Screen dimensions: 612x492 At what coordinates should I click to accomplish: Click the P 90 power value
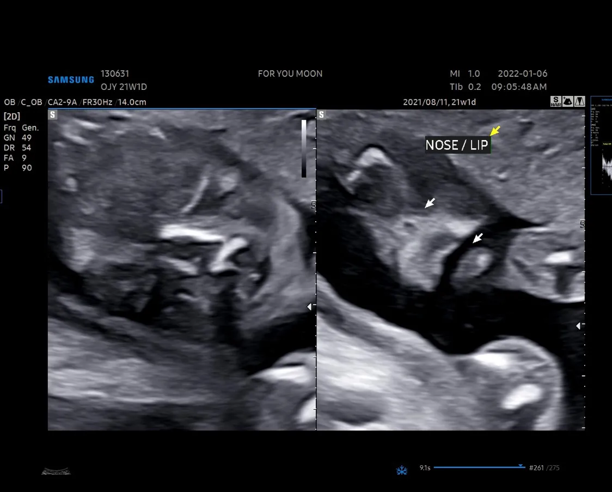tap(17, 168)
